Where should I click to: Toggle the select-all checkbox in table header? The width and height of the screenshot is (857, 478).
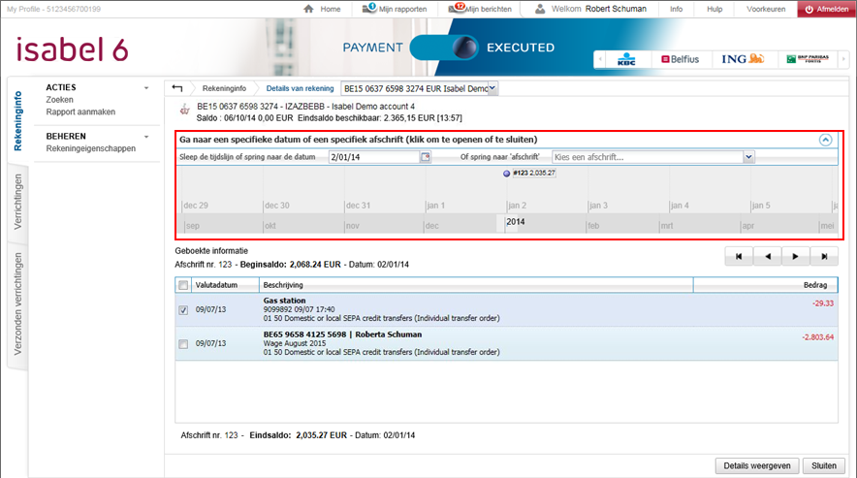click(184, 285)
